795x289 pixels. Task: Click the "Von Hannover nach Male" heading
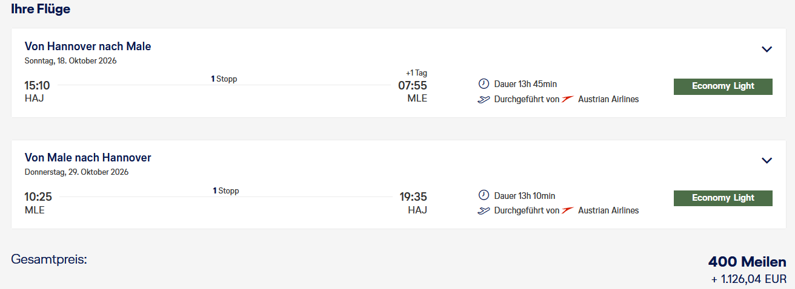click(88, 46)
